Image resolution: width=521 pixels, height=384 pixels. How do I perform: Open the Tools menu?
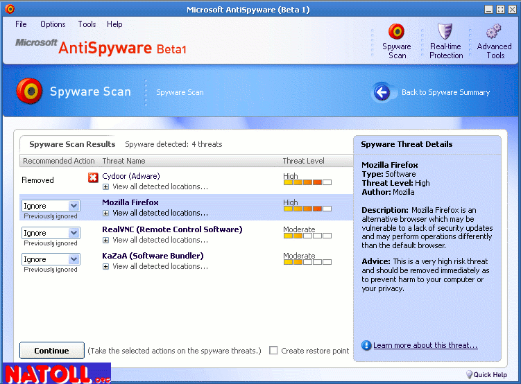tap(87, 24)
